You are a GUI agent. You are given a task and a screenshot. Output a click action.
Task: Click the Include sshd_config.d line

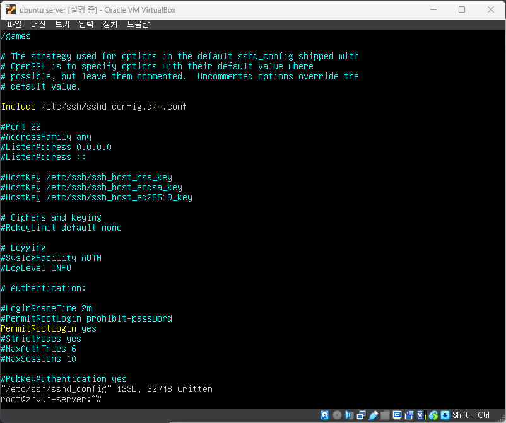(x=94, y=107)
